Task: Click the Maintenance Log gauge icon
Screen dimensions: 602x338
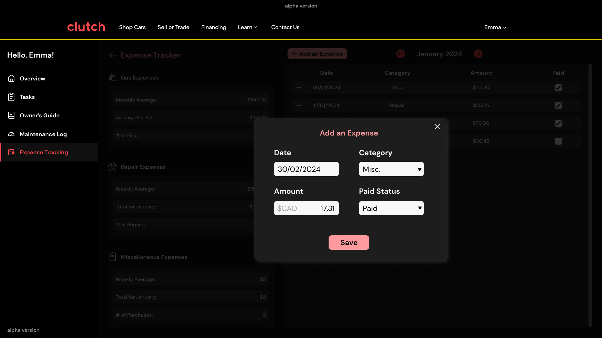Action: click(x=11, y=134)
